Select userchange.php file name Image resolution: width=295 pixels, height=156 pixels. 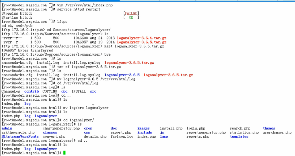(277, 132)
